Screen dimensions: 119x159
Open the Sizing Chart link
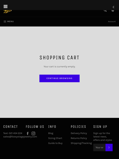click(x=55, y=138)
